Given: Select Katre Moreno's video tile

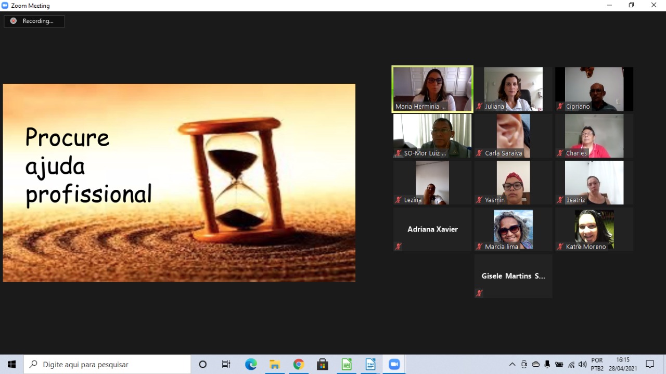Looking at the screenshot, I should pyautogui.click(x=594, y=229).
